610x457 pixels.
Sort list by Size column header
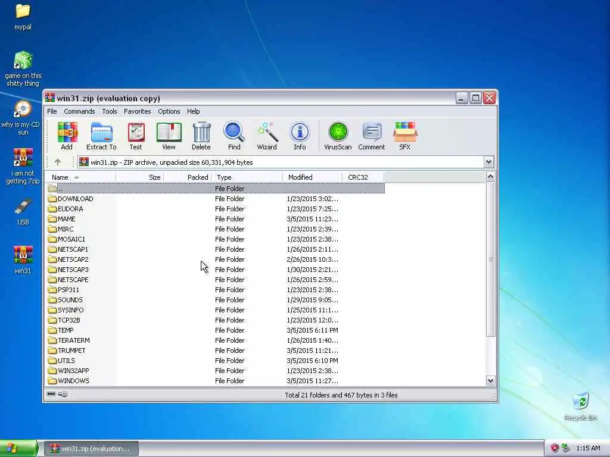point(139,177)
